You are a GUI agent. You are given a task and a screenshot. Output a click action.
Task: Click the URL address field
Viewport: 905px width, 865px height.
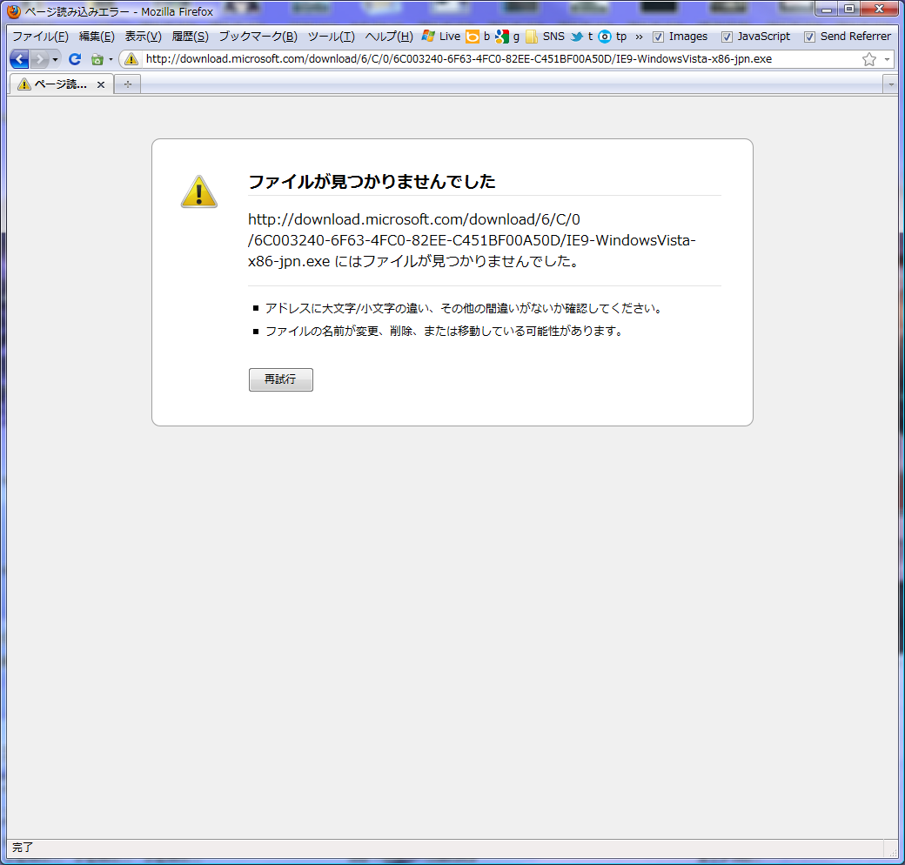click(501, 59)
